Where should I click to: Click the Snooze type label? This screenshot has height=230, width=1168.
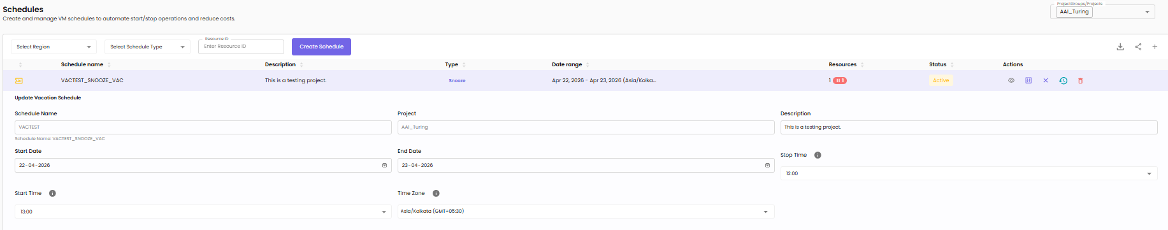(457, 81)
